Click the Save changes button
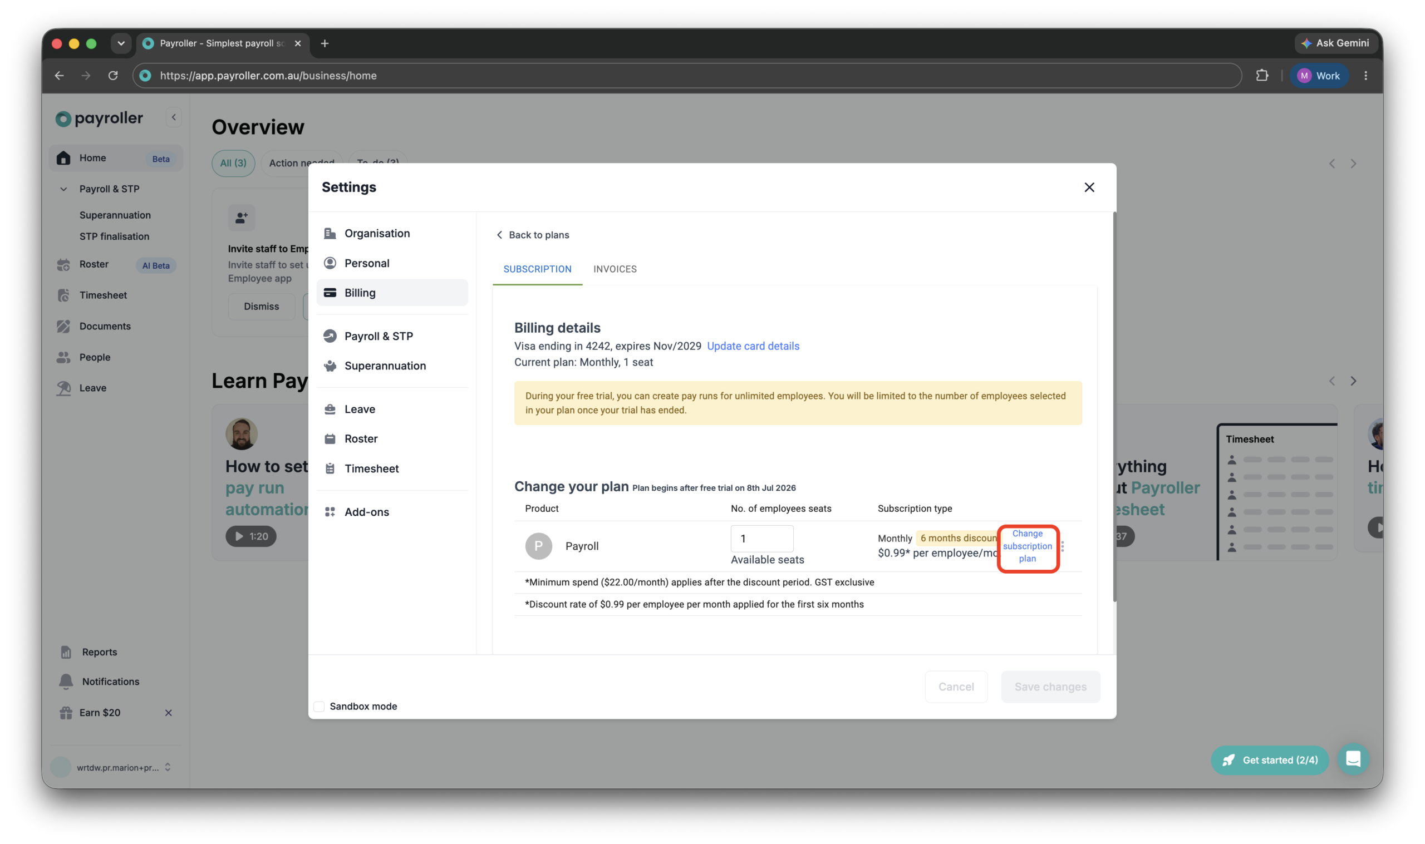The width and height of the screenshot is (1425, 844). click(1050, 687)
